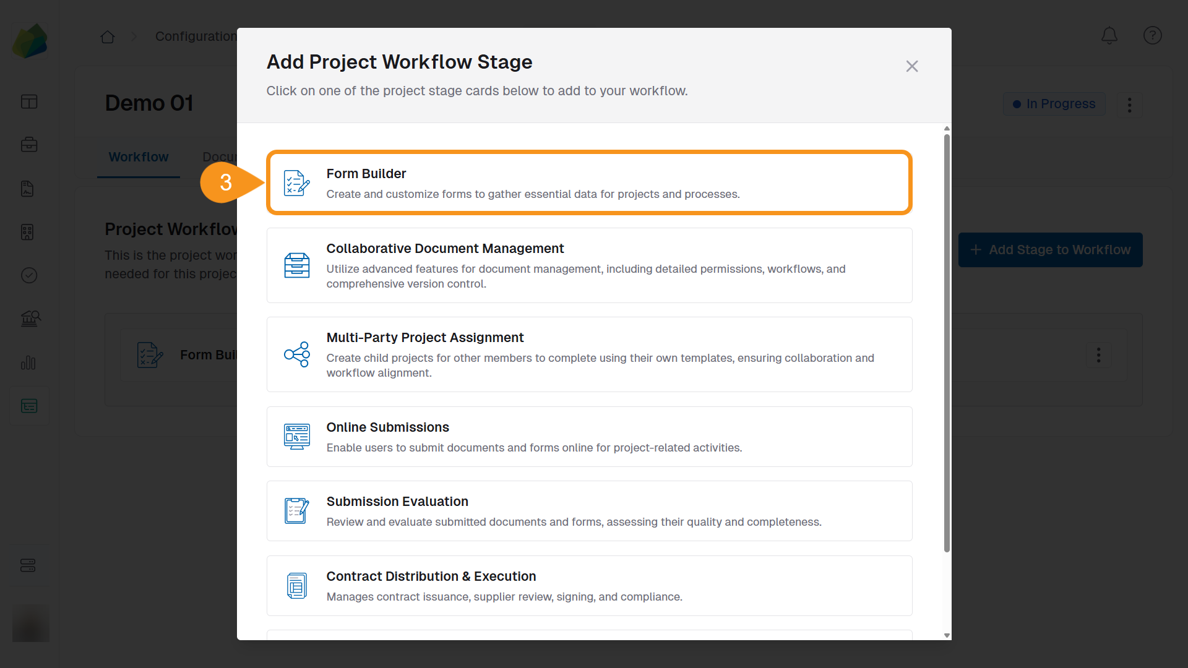Image resolution: width=1188 pixels, height=668 pixels.
Task: Click the home breadcrumb icon
Action: pos(107,36)
